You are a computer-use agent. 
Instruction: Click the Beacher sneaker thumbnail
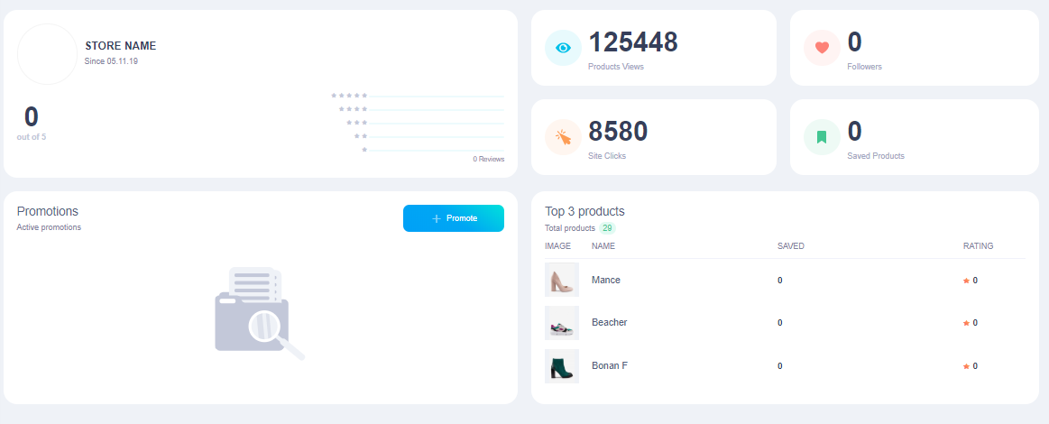pyautogui.click(x=561, y=323)
